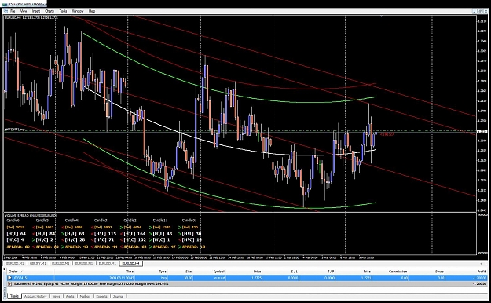Click the order time 2009.03.11 00:45
The width and height of the screenshot is (491, 303).
[x=122, y=278]
